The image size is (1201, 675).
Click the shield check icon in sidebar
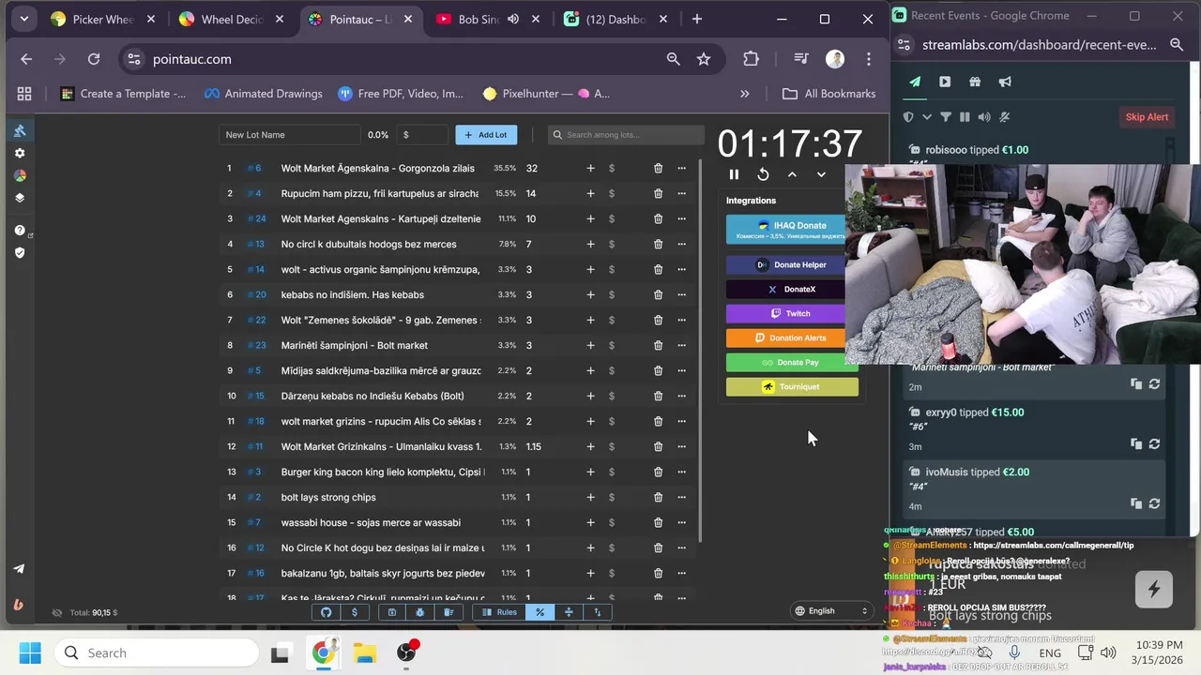pos(19,252)
